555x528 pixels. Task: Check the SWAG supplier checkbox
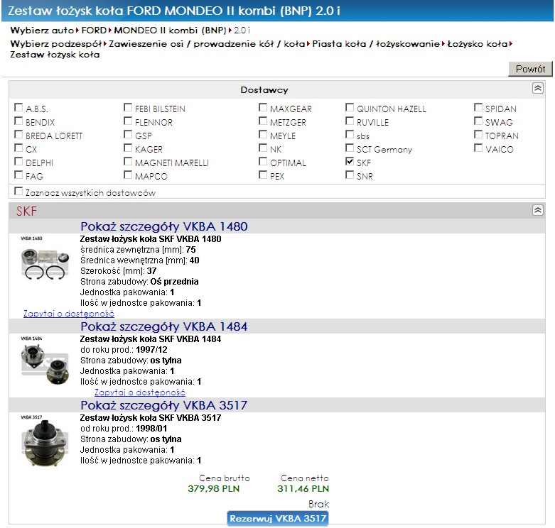point(478,121)
